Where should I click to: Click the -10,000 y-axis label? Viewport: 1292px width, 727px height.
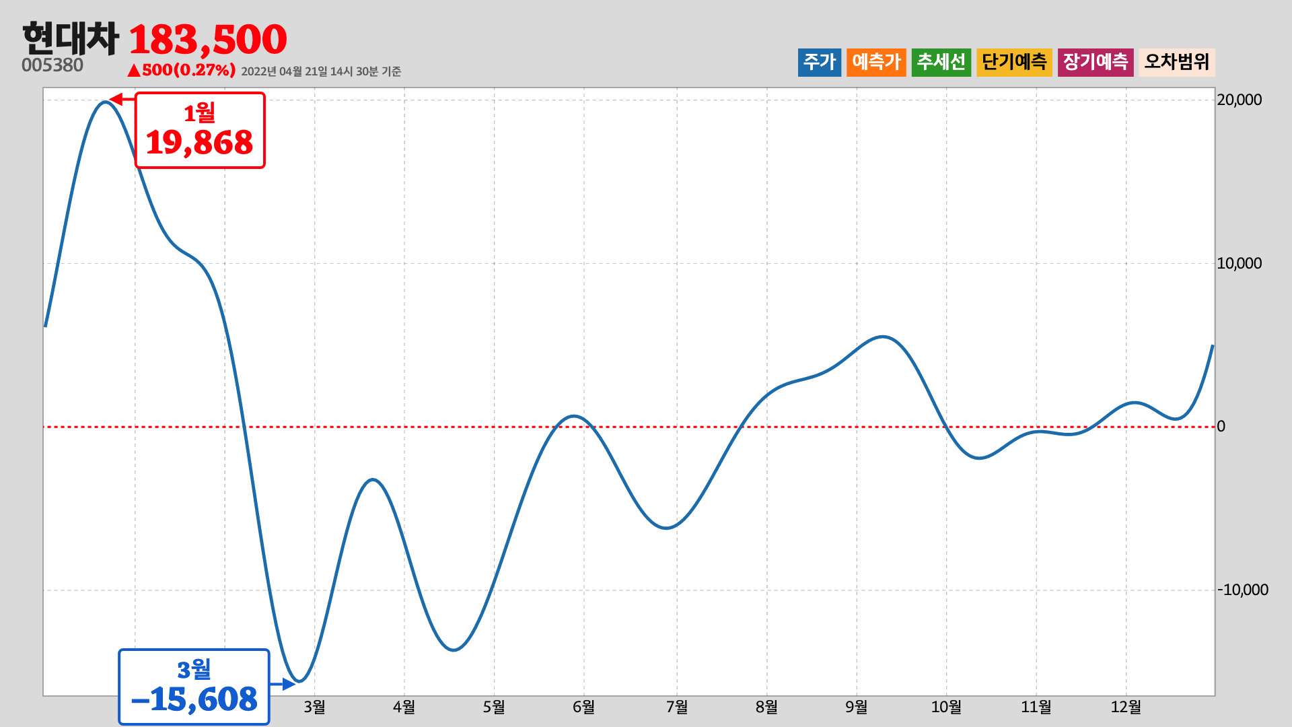1243,590
